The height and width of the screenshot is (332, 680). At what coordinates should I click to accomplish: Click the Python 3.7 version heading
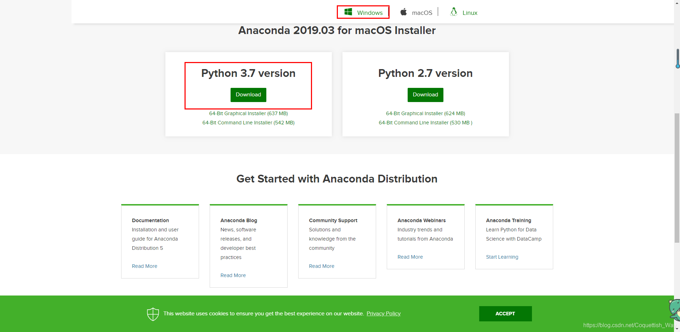point(248,73)
